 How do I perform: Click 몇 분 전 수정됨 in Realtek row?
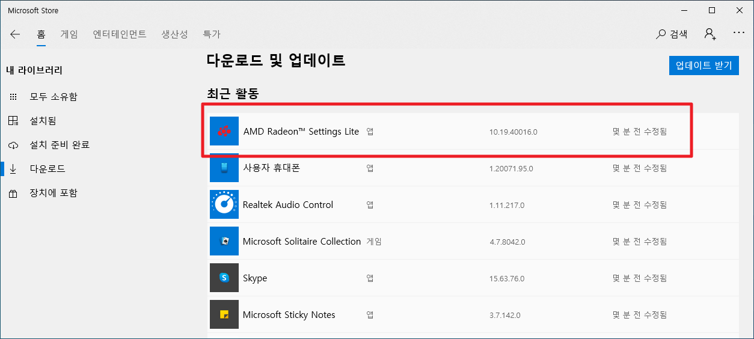coord(640,205)
